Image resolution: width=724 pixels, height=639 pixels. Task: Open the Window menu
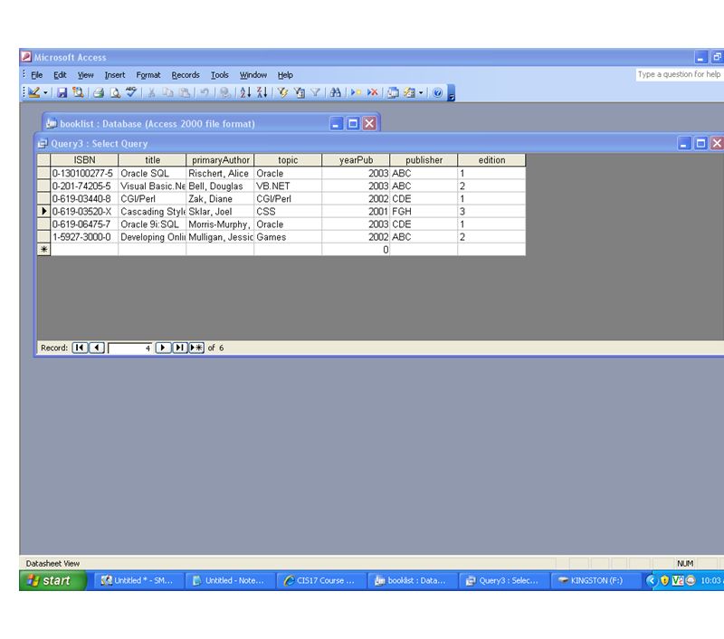click(253, 75)
